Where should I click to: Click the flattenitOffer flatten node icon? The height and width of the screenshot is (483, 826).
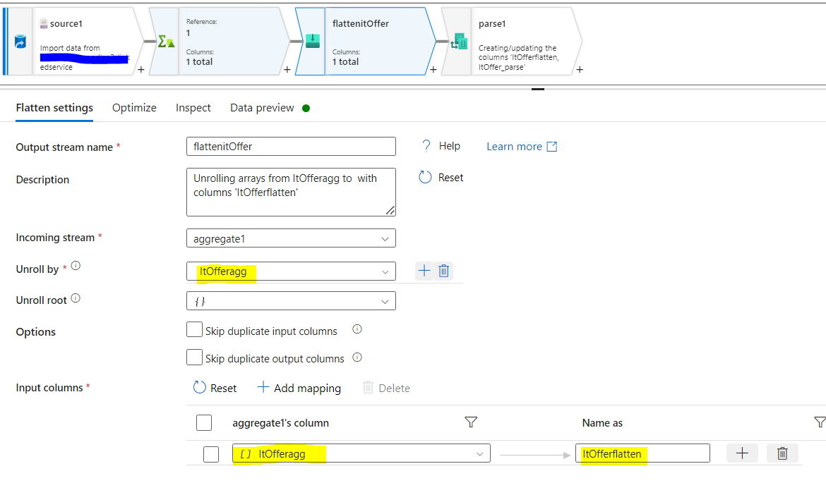[x=311, y=42]
